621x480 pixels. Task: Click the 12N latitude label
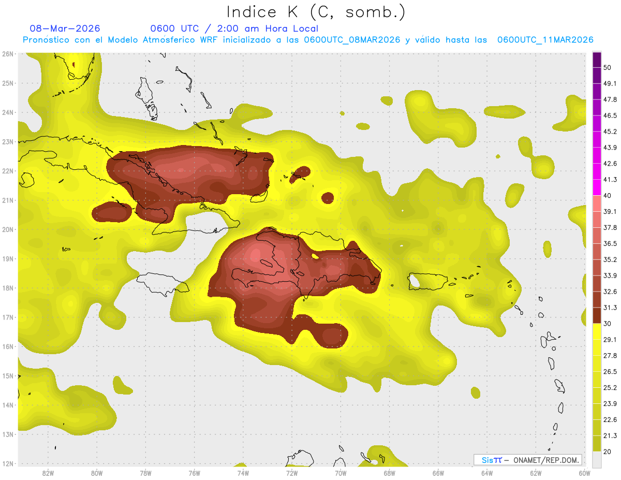click(x=8, y=463)
